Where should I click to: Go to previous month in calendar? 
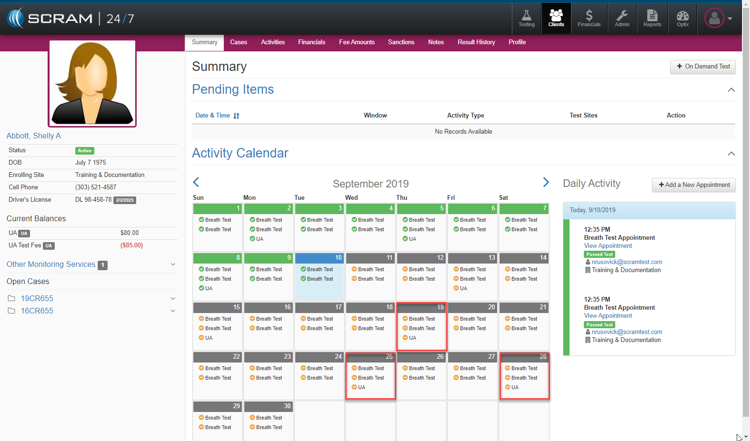tap(196, 182)
